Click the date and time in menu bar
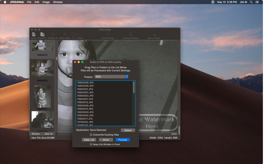264x164 pixels. 227,2
